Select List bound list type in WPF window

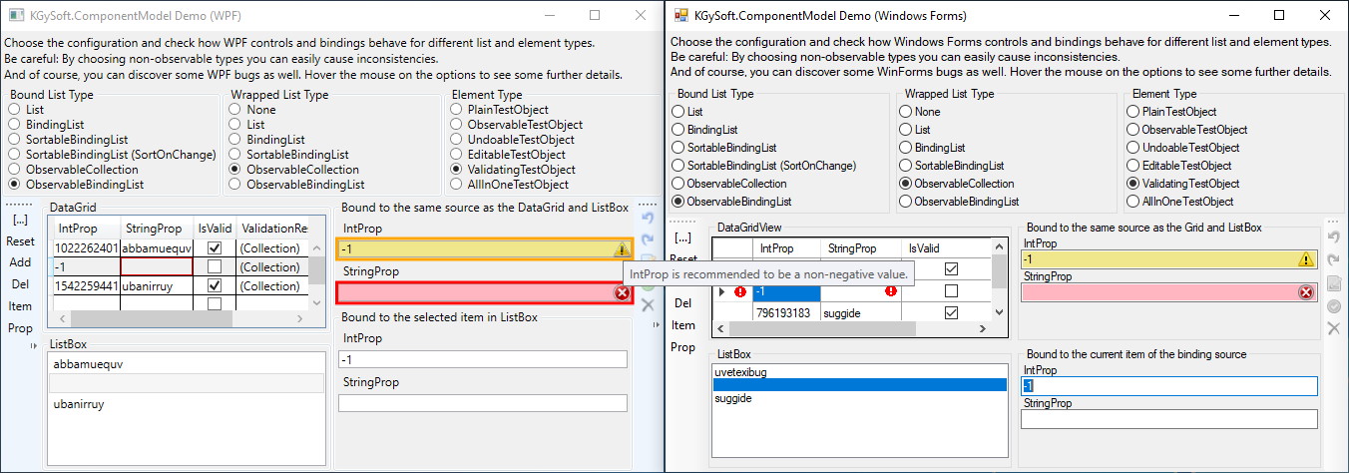[x=26, y=110]
